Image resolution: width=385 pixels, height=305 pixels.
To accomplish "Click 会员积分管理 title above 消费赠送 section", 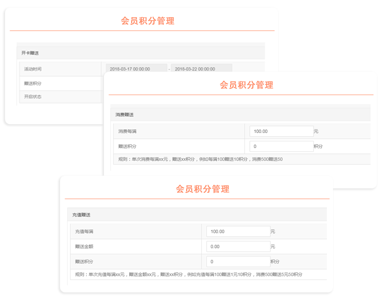I will 246,85.
